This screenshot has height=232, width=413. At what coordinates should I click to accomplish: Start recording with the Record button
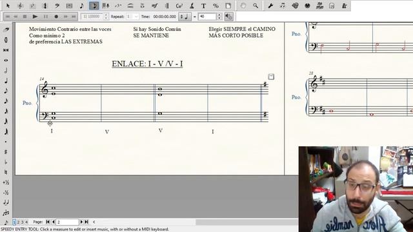click(56, 17)
